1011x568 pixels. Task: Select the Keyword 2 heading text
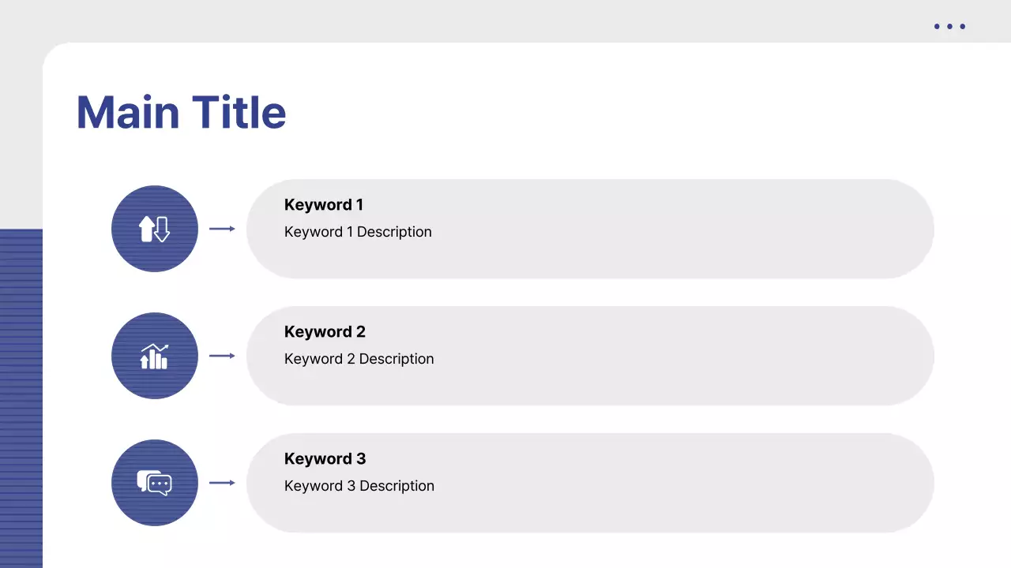pos(325,332)
